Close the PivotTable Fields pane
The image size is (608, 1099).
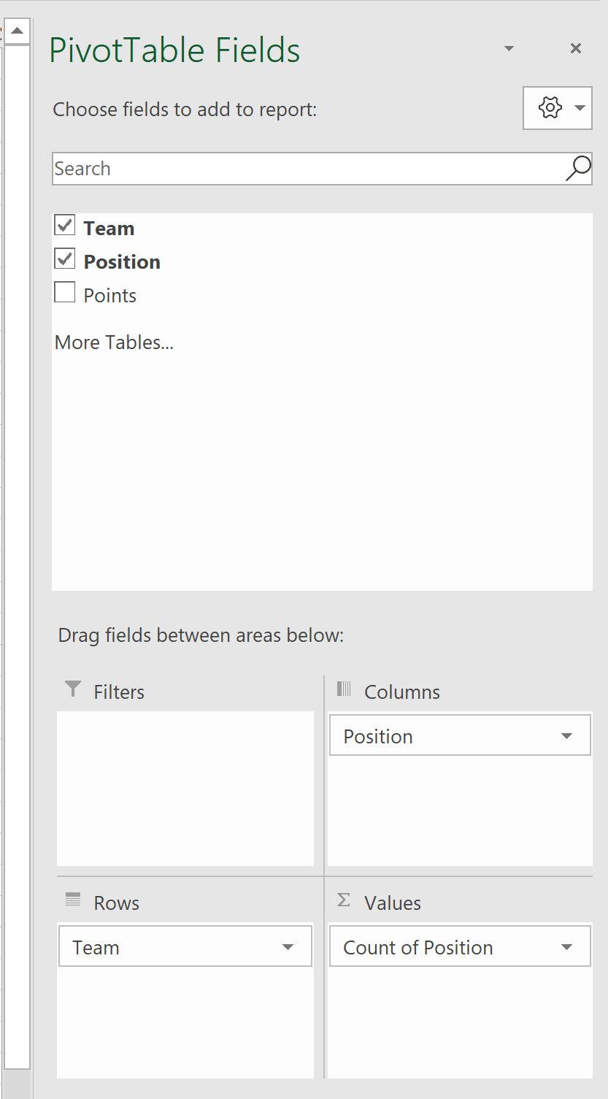tap(576, 48)
